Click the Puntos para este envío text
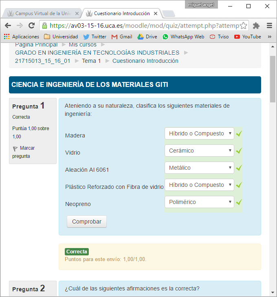 106,259
